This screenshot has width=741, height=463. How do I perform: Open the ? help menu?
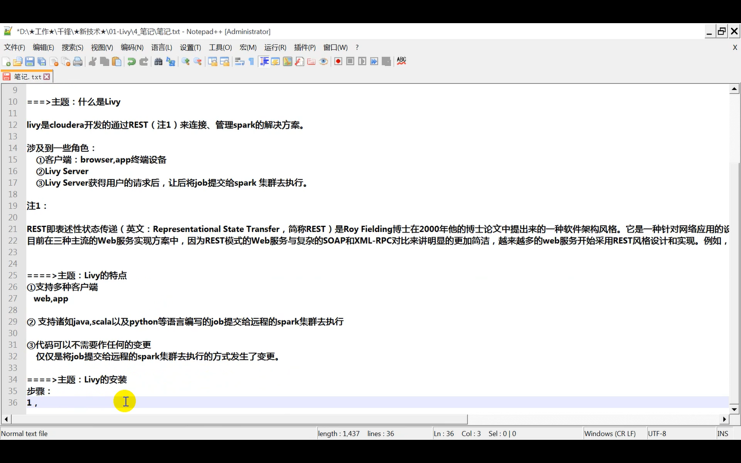[x=357, y=47]
